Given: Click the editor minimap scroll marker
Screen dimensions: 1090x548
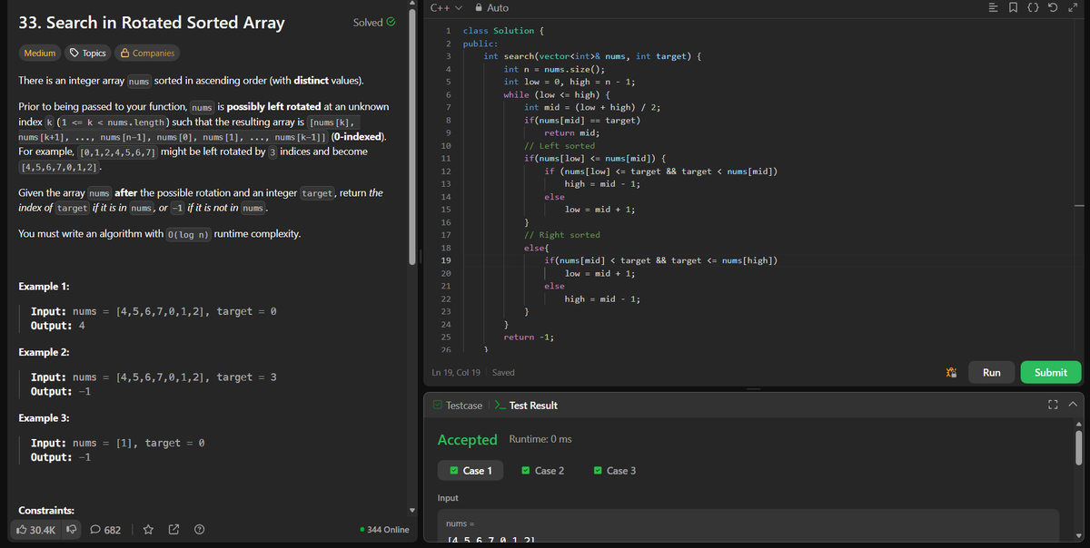Looking at the screenshot, I should tap(1080, 208).
